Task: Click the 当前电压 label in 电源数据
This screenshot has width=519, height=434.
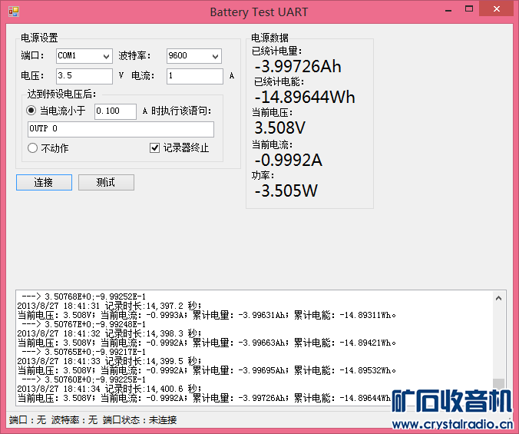Action: click(x=273, y=113)
